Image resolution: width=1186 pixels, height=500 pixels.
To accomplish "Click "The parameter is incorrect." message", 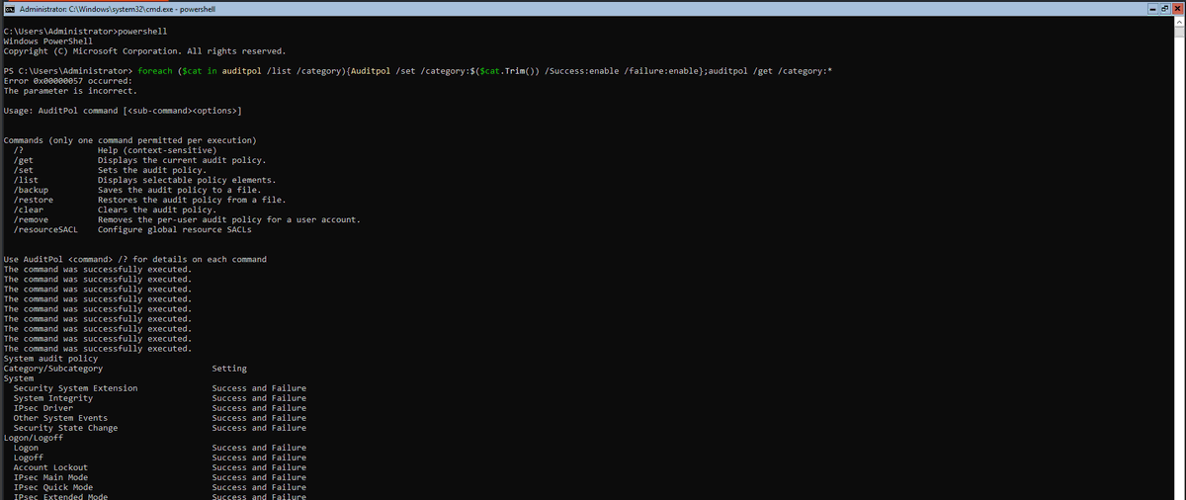I will point(70,91).
